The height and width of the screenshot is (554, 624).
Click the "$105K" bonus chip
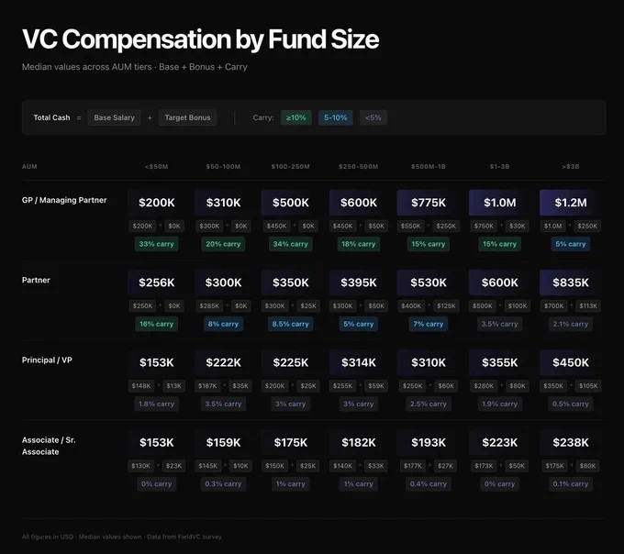(x=588, y=386)
